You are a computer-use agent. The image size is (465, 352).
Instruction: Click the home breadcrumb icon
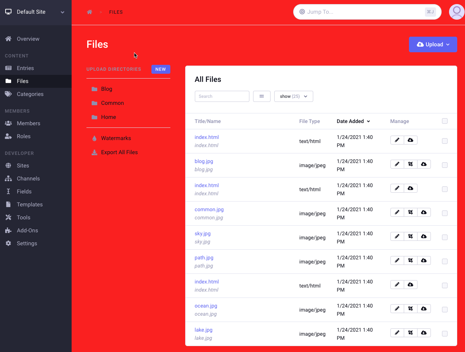pos(89,12)
